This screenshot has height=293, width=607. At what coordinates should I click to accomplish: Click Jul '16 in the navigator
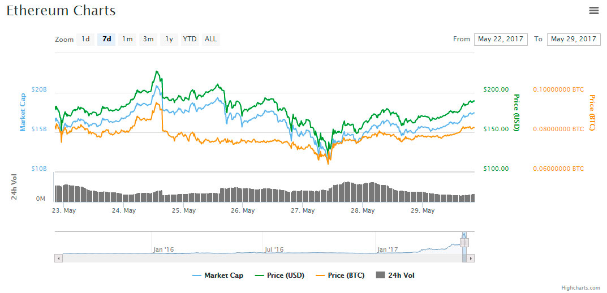[x=274, y=249]
